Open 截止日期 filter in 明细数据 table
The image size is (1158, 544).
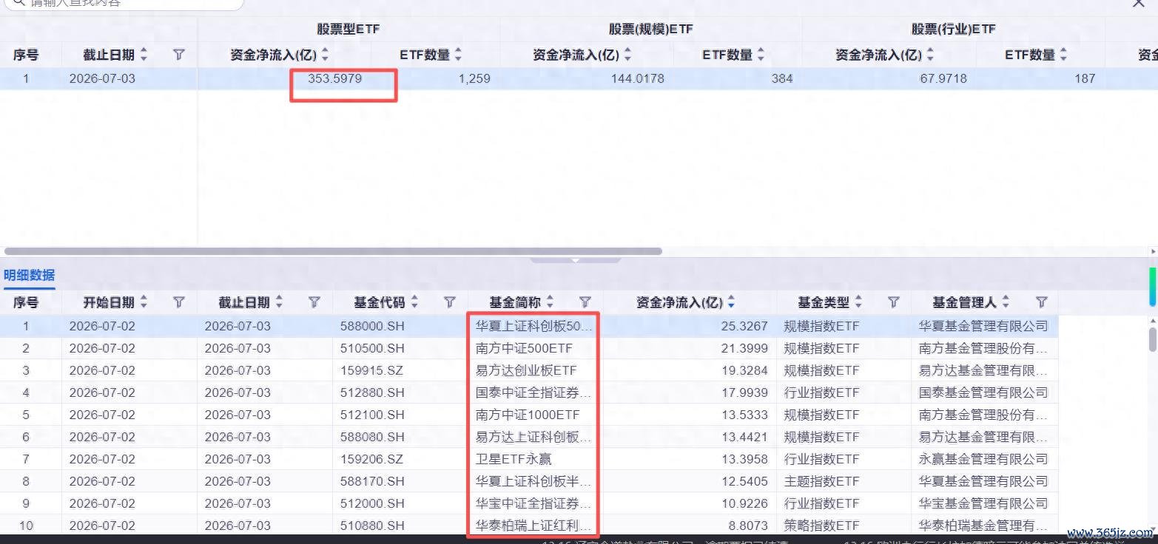(314, 302)
